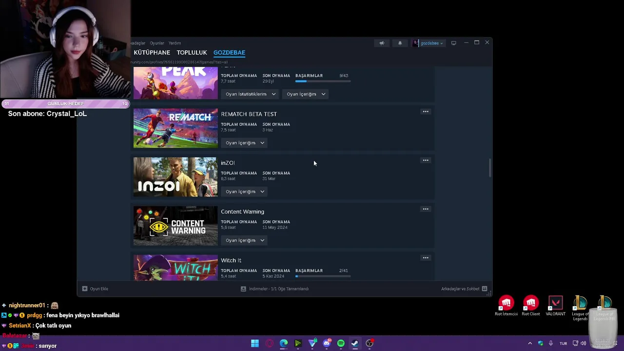Switch to TOPLULUK tab
The width and height of the screenshot is (624, 351).
click(192, 53)
